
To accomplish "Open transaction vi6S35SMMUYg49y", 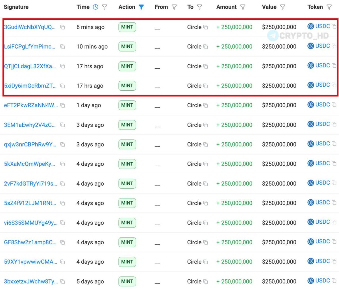I will tap(31, 223).
